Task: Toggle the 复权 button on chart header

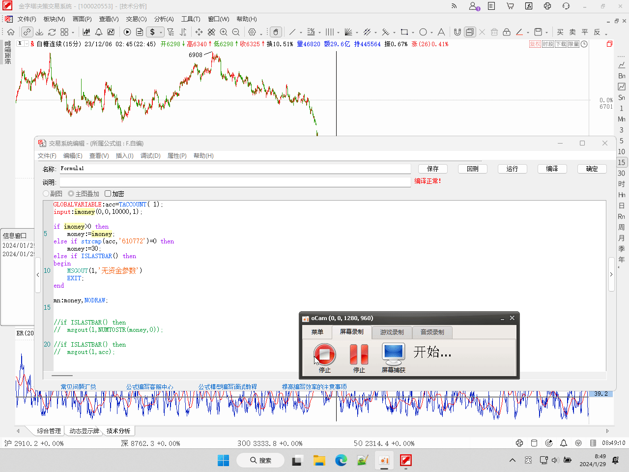Action: click(x=535, y=44)
